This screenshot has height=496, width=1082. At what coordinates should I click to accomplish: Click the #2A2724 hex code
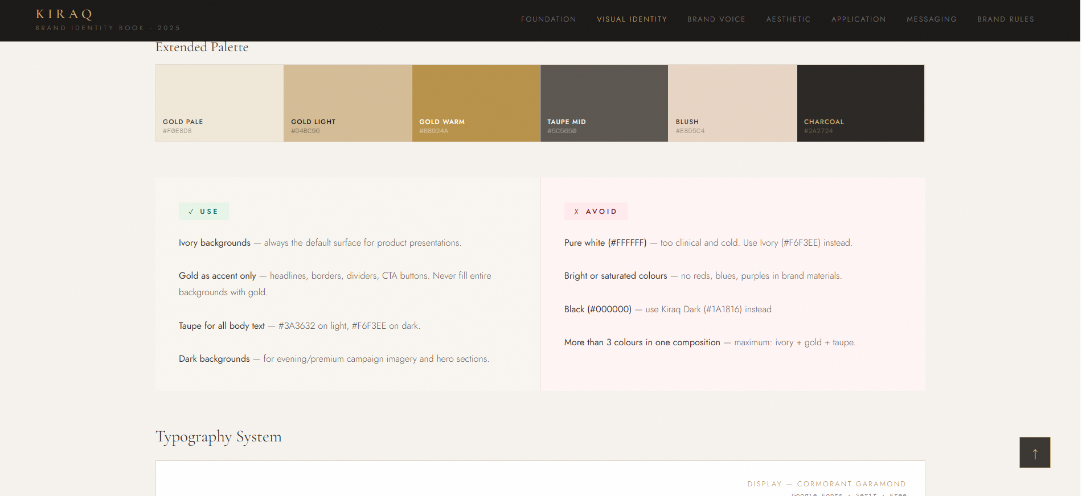(x=818, y=131)
